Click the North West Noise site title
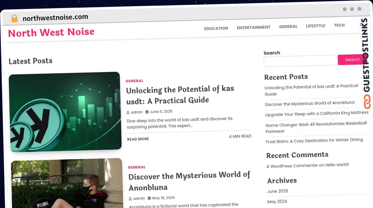 [51, 32]
